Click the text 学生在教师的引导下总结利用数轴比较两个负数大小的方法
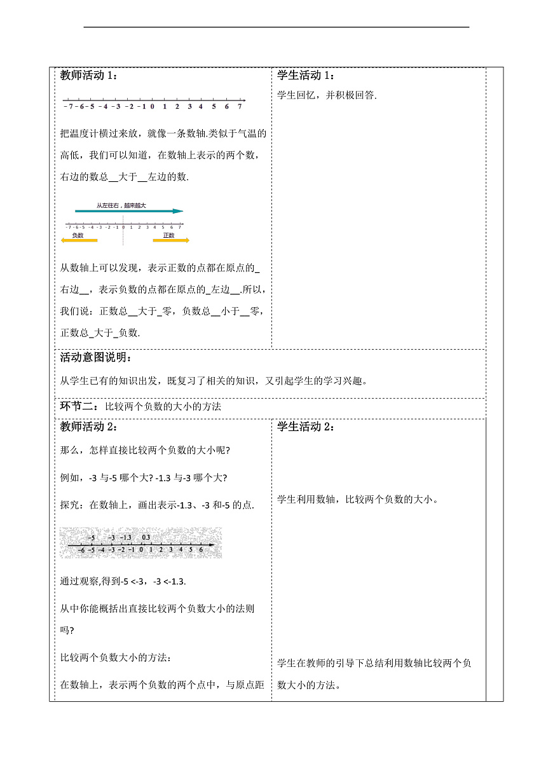This screenshot has width=553, height=782. coord(375,673)
